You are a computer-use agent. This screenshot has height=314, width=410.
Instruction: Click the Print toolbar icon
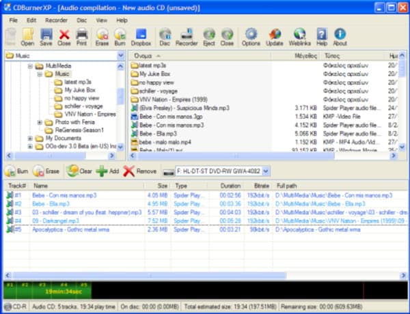tap(81, 37)
